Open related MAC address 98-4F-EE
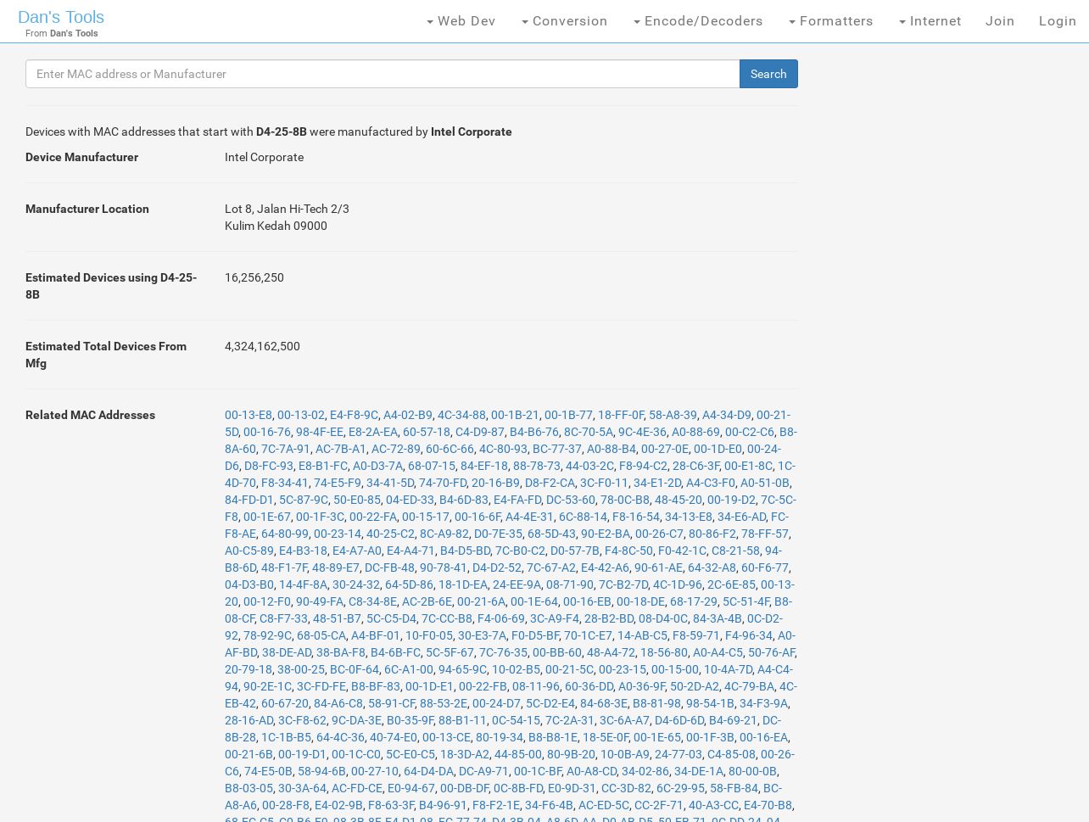This screenshot has width=1089, height=822. 320,432
